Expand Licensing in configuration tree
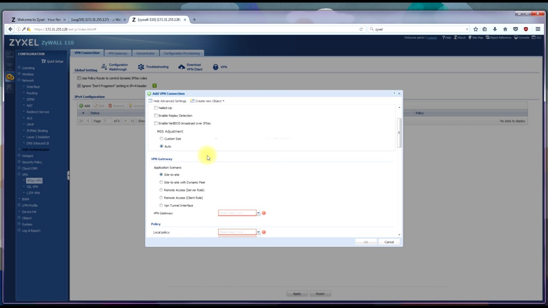The height and width of the screenshot is (308, 548). (19, 68)
